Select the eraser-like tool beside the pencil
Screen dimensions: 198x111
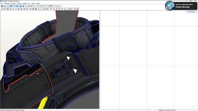[13, 9]
